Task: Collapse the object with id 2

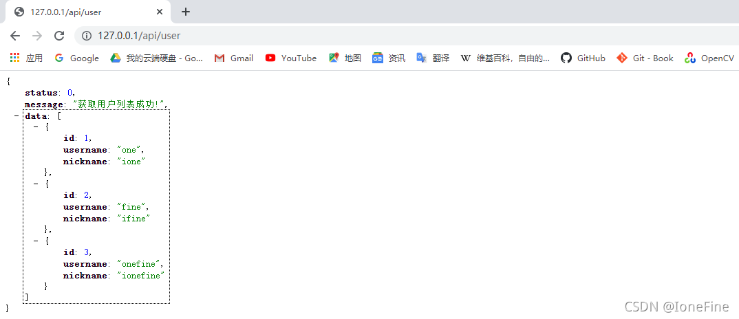Action: pos(36,184)
